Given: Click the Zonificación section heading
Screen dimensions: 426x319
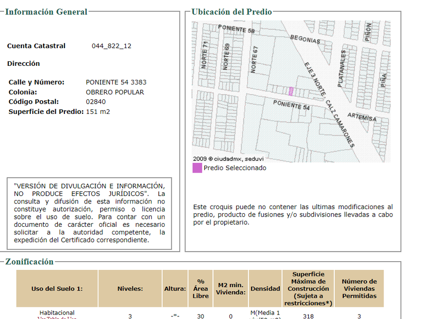Looking at the screenshot, I should point(29,262).
